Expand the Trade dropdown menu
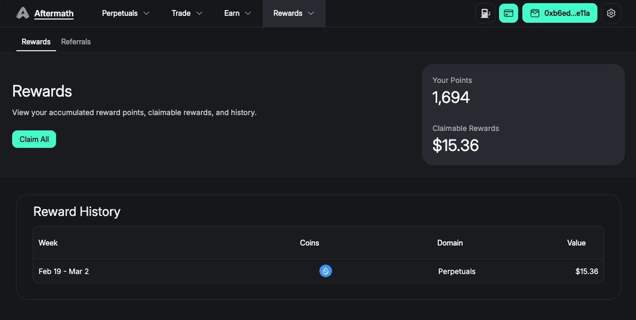This screenshot has width=636, height=320. pyautogui.click(x=187, y=13)
